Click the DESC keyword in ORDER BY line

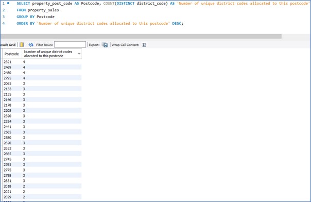point(177,23)
